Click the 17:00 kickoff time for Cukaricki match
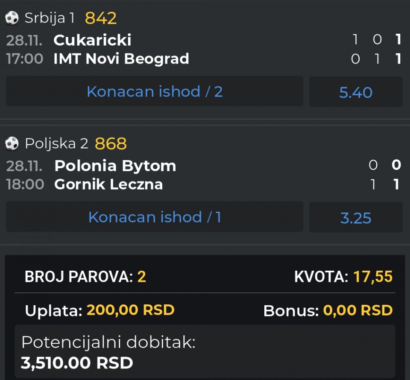The height and width of the screenshot is (380, 410). [25, 59]
